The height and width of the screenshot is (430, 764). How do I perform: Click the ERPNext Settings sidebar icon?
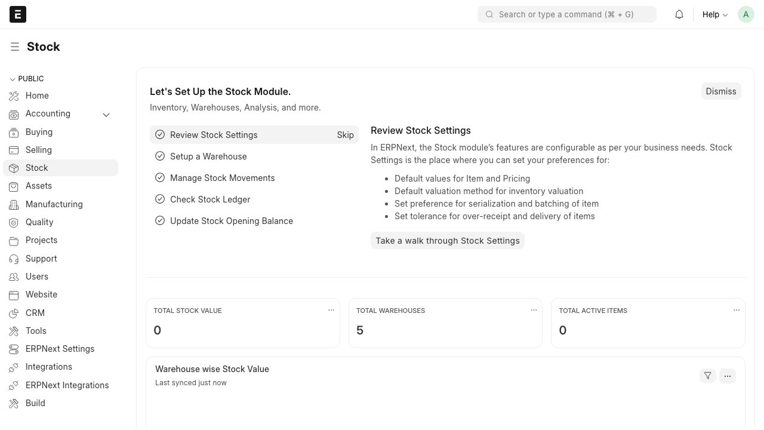click(14, 349)
